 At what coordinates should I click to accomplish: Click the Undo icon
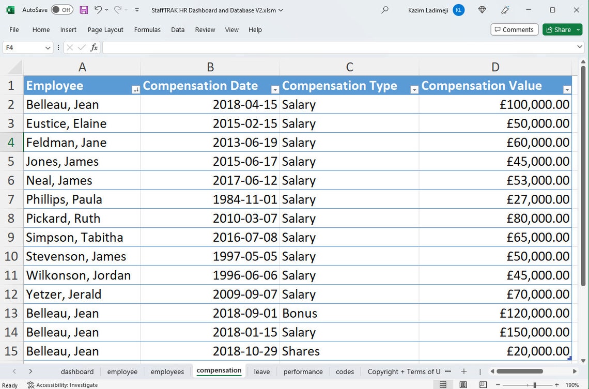point(99,9)
